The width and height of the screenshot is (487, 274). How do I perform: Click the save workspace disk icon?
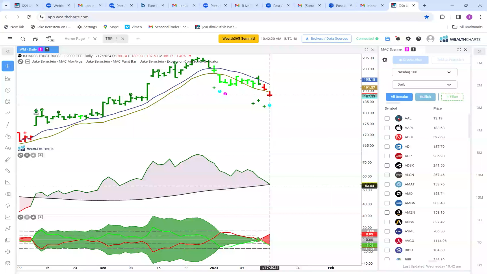pos(387,39)
